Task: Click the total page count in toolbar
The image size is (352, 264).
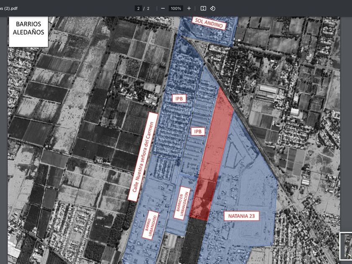Action: tap(148, 8)
